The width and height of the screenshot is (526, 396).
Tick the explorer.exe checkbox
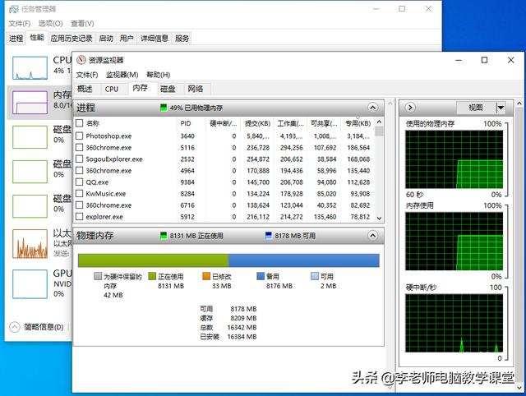point(79,217)
